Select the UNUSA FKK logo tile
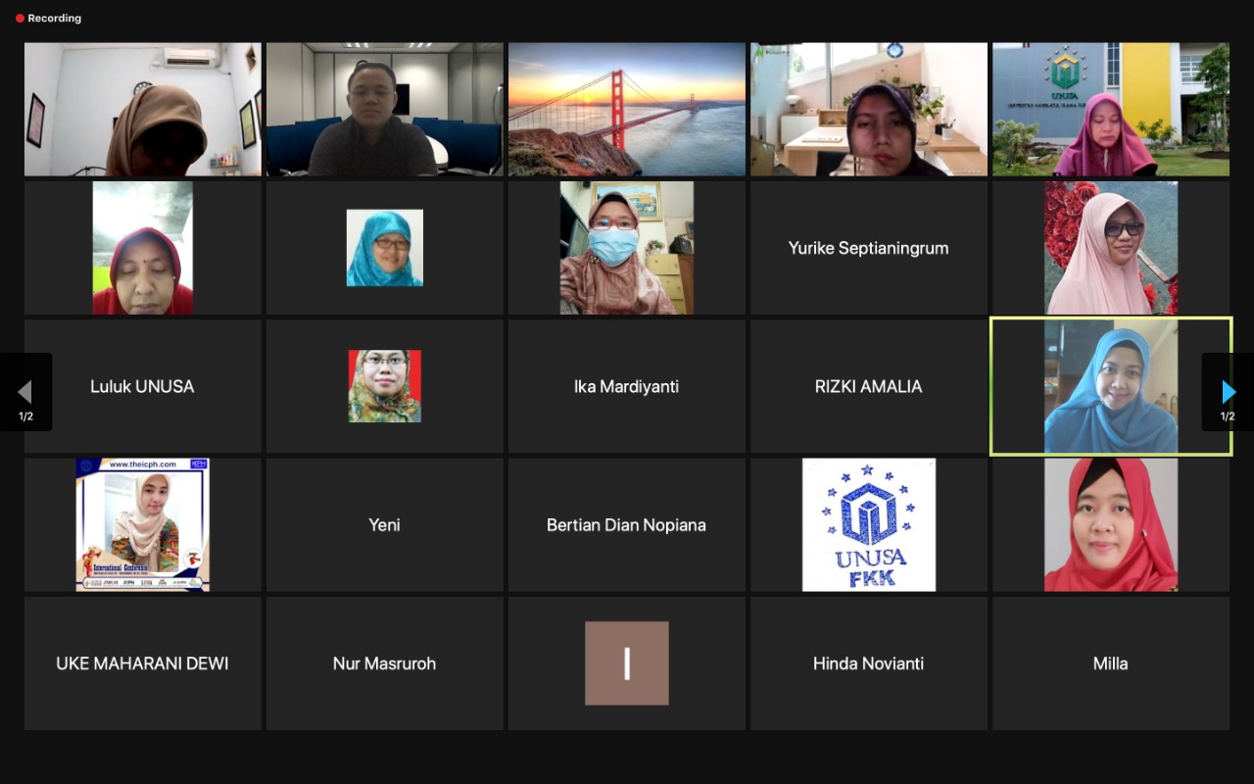 coord(869,525)
